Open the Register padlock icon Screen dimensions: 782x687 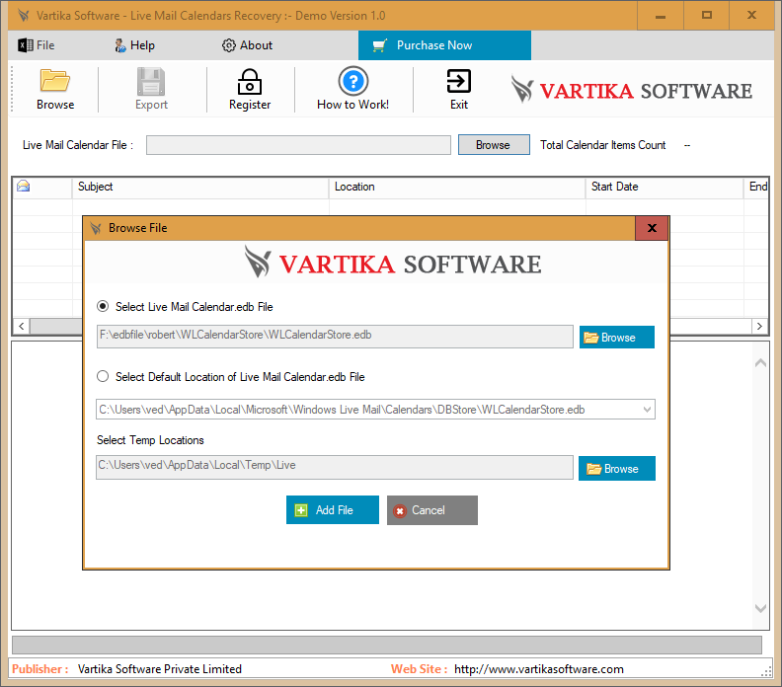250,81
